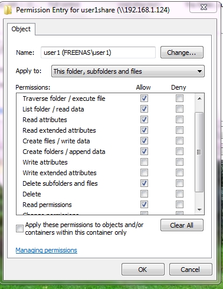Enable Allow for Write attributes

tap(144, 162)
